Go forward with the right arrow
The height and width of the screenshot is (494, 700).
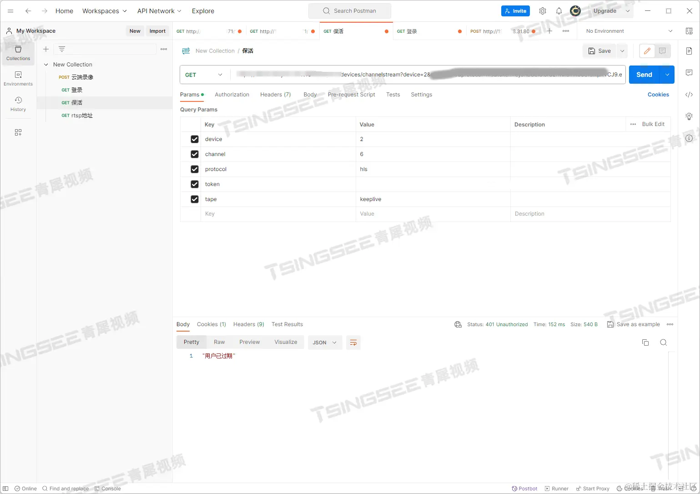[x=44, y=11]
